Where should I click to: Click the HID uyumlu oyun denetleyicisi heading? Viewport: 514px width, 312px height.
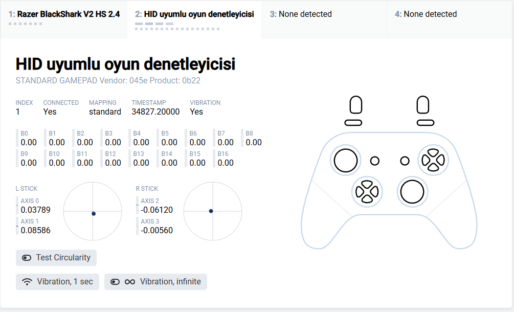[125, 64]
